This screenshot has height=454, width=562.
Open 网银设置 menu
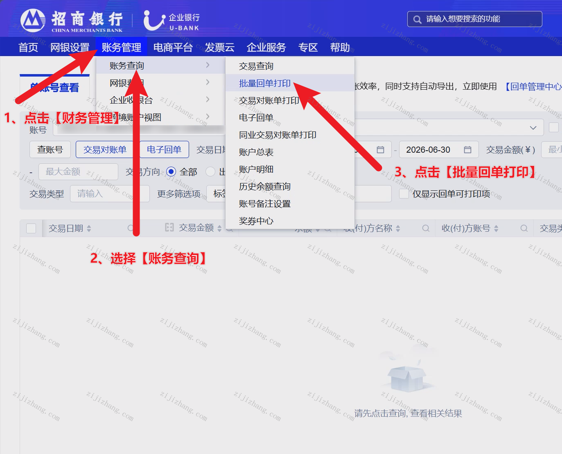[x=70, y=47]
